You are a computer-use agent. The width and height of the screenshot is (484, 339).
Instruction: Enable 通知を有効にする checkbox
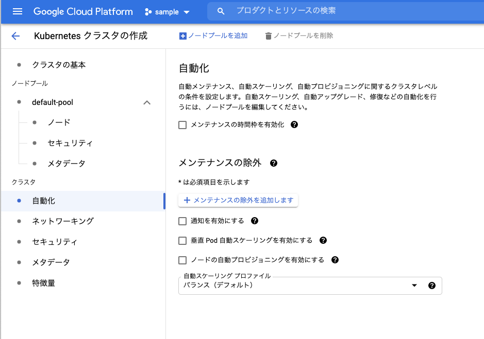[182, 221]
